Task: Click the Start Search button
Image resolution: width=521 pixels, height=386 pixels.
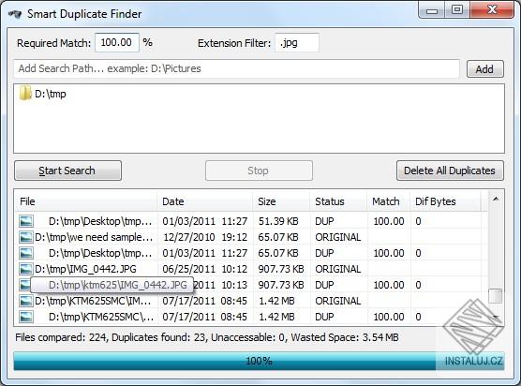Action: coord(67,171)
